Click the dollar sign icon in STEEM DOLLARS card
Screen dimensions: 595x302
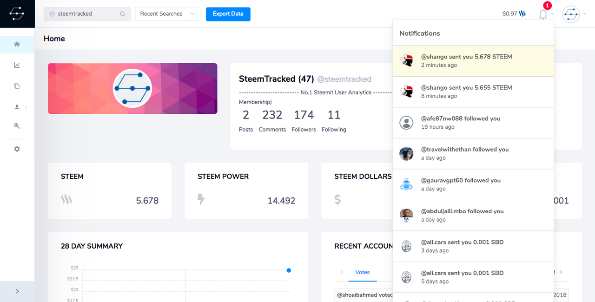click(338, 200)
